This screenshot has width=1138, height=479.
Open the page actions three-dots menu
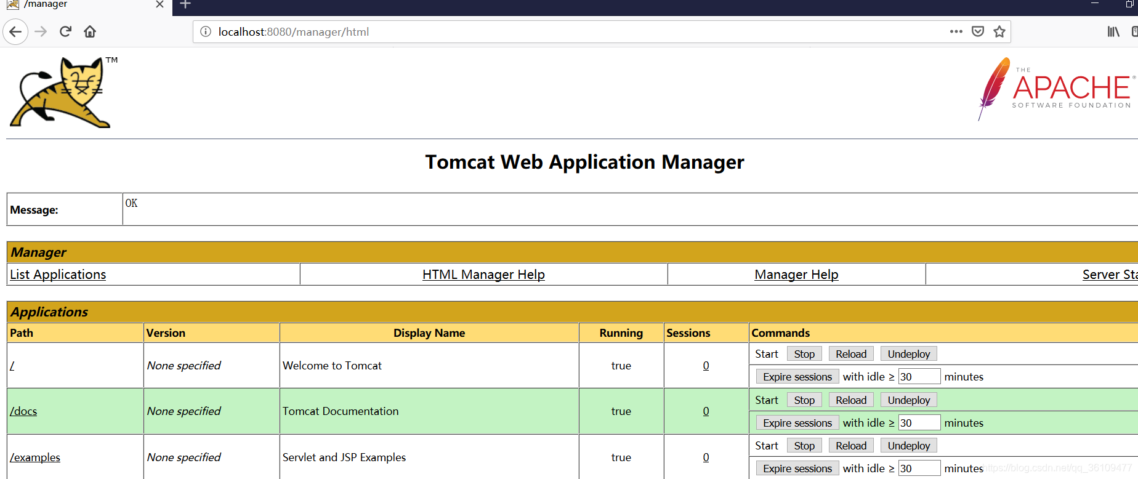[956, 31]
